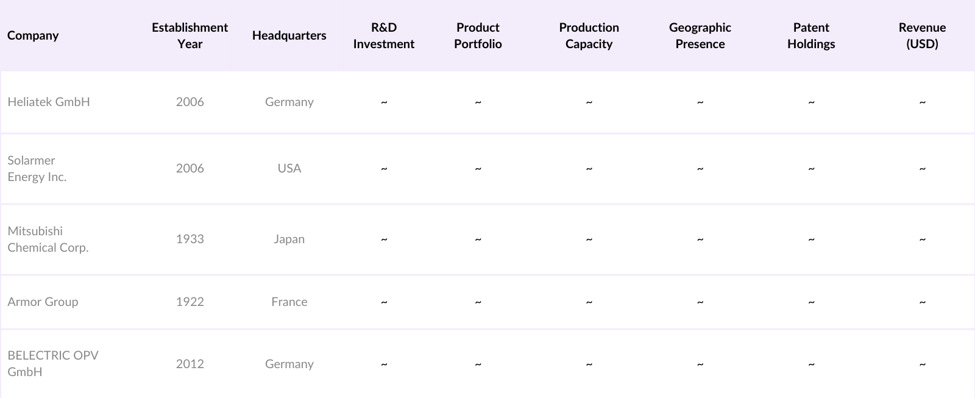Click the year 1933 cell
This screenshot has width=975, height=398.
190,239
